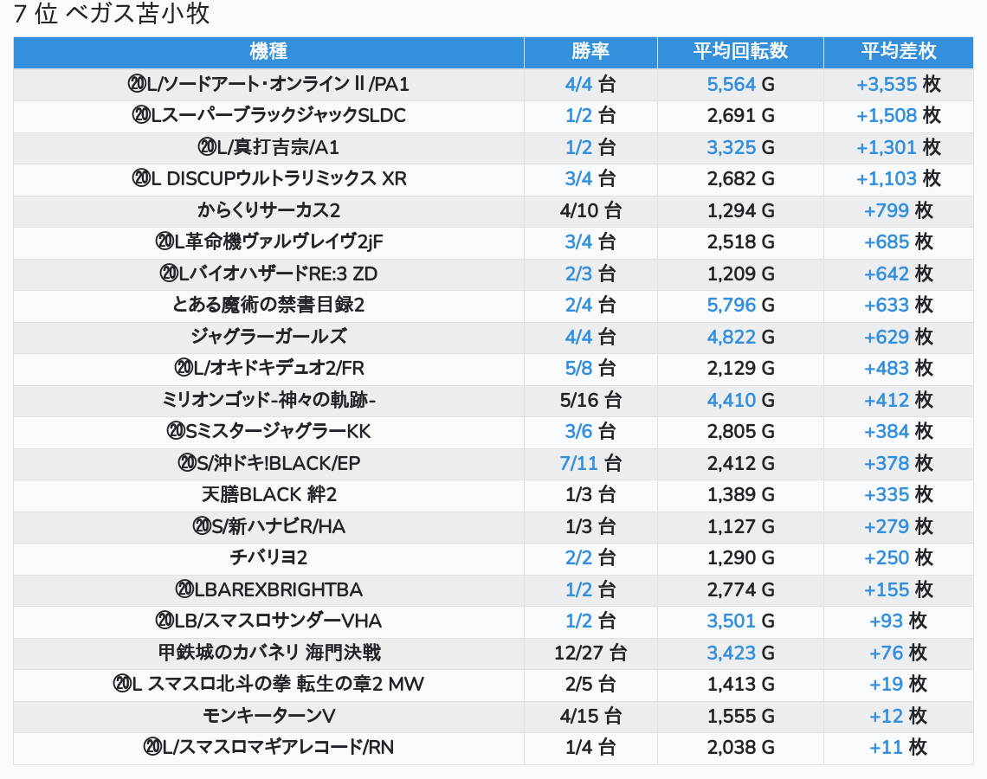Click LバイオハザードRE:3 ZD machine name

point(268,274)
